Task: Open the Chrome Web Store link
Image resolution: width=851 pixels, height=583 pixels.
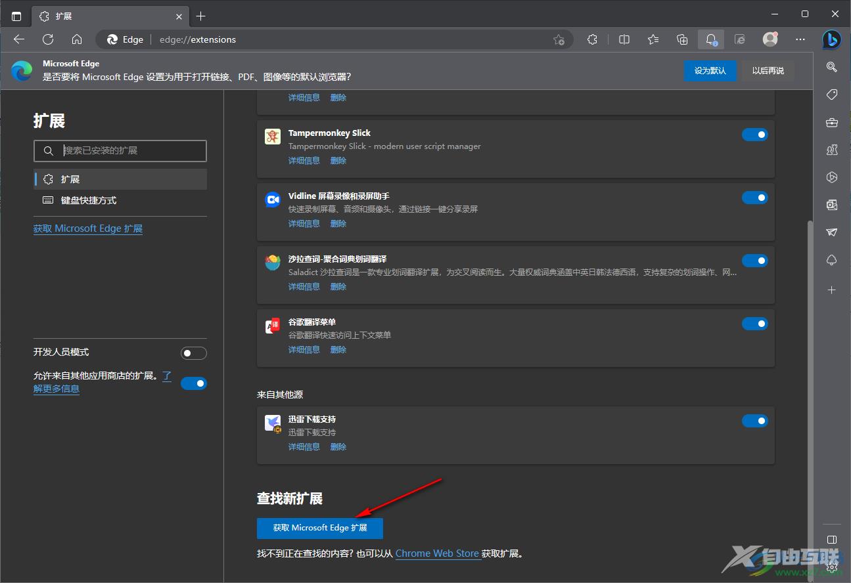Action: (437, 553)
